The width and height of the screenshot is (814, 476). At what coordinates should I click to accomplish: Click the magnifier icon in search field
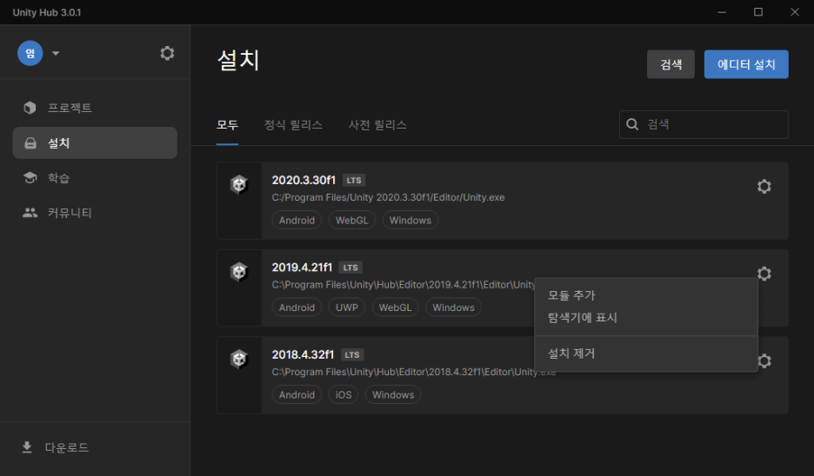pos(632,124)
